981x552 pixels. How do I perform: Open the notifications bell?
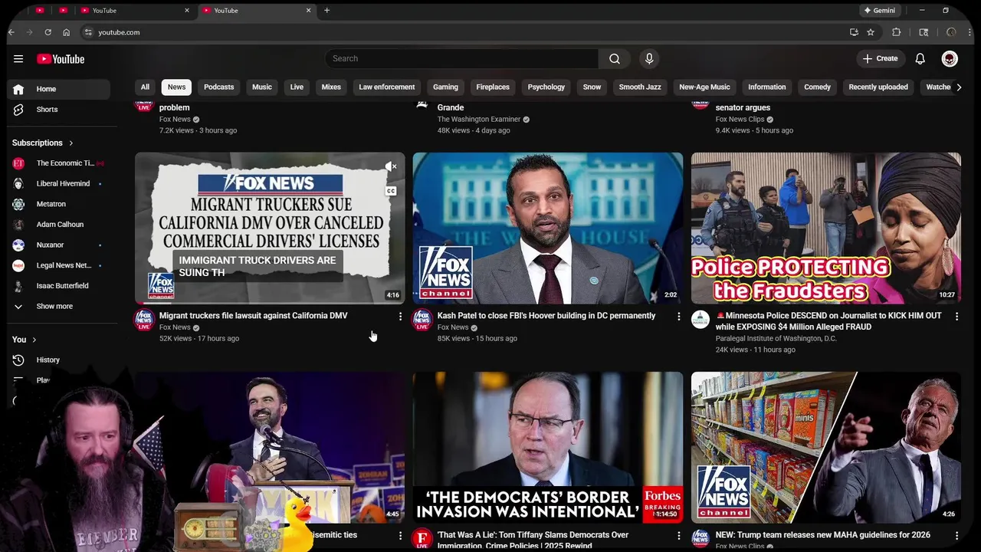point(920,59)
